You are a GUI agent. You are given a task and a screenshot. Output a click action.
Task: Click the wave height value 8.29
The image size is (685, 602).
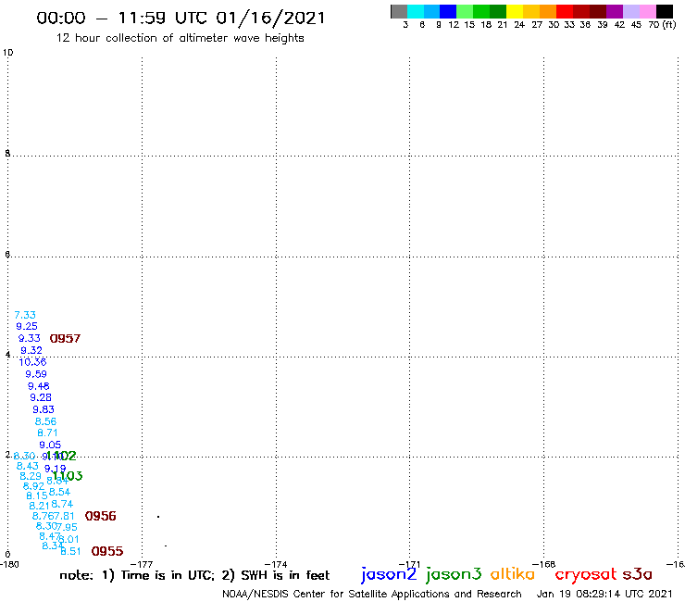tap(31, 477)
